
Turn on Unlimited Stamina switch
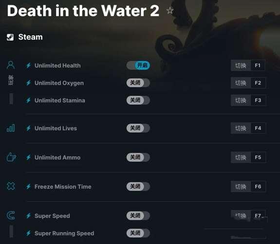point(138,100)
